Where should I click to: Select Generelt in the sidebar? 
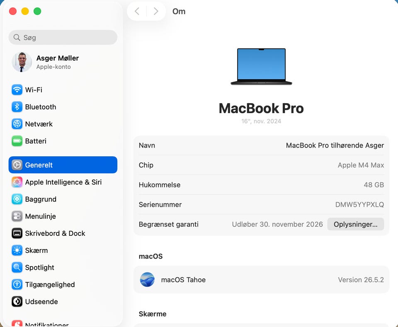point(63,165)
